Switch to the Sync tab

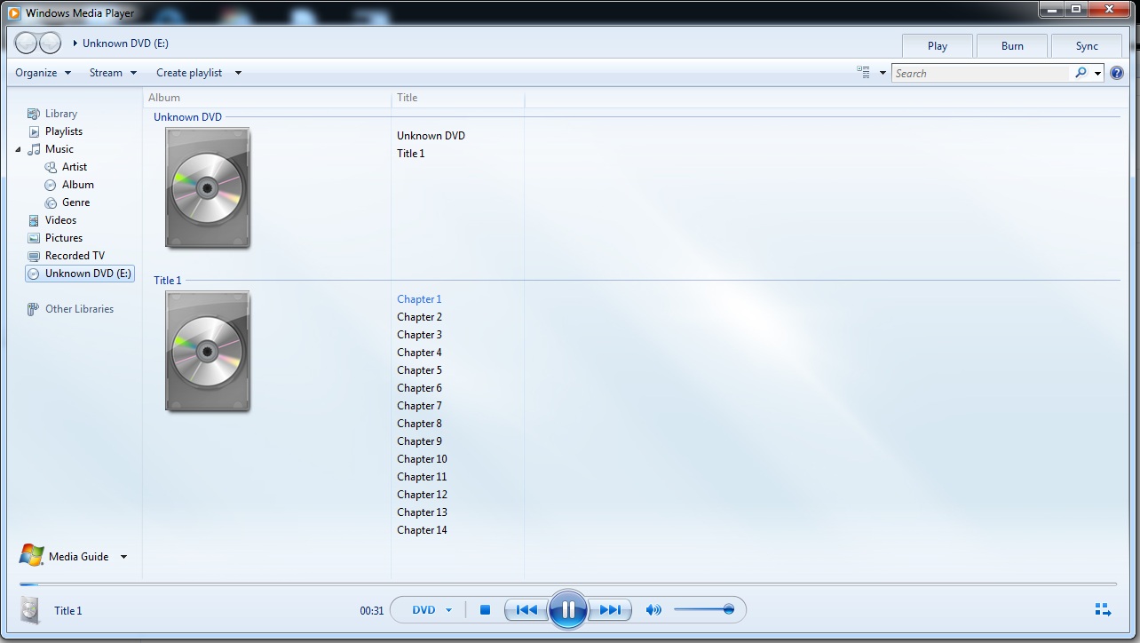point(1087,46)
